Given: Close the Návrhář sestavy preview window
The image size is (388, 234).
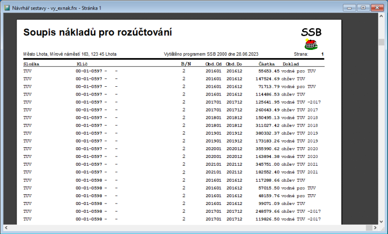Looking at the screenshot, I should pyautogui.click(x=376, y=8).
